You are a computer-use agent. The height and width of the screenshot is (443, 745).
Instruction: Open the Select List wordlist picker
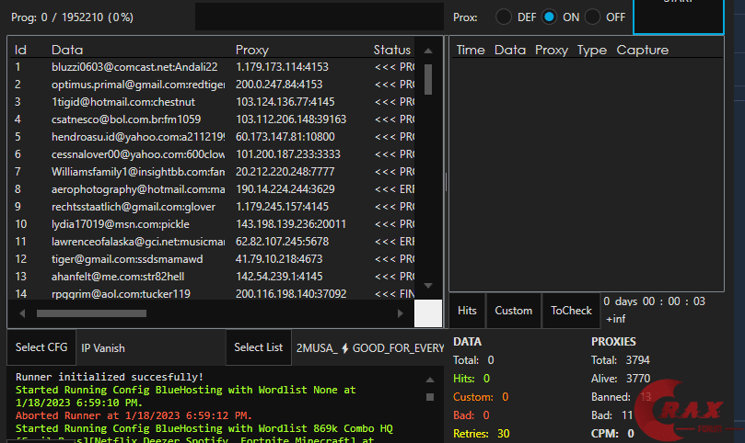pyautogui.click(x=258, y=347)
